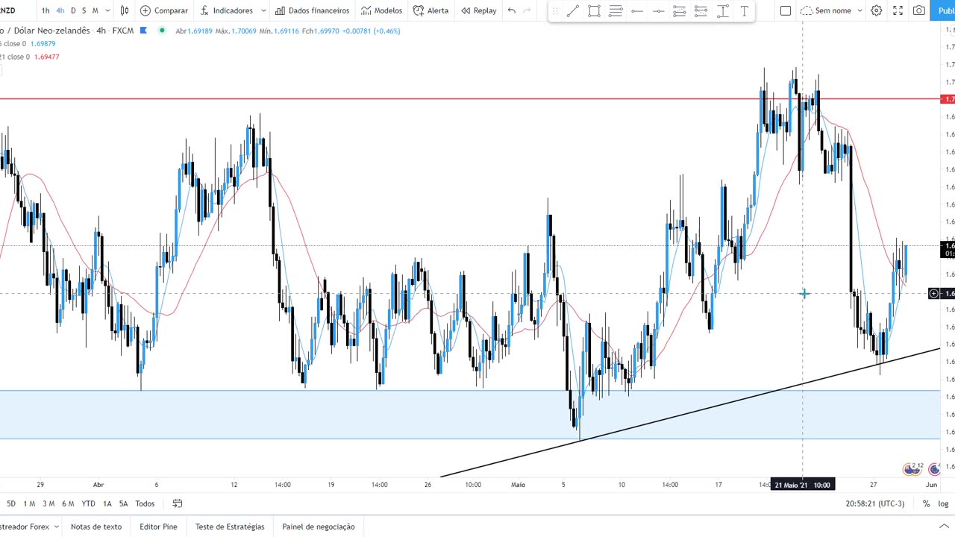
Task: Enter fullscreen mode
Action: (x=898, y=10)
